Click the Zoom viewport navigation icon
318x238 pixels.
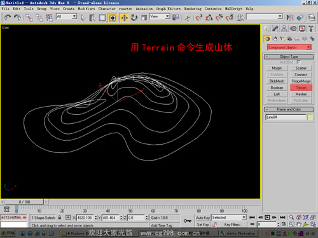click(x=291, y=217)
